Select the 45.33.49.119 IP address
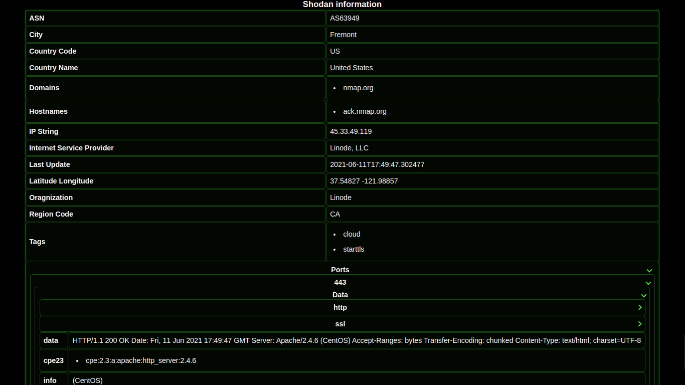685x385 pixels. click(351, 131)
